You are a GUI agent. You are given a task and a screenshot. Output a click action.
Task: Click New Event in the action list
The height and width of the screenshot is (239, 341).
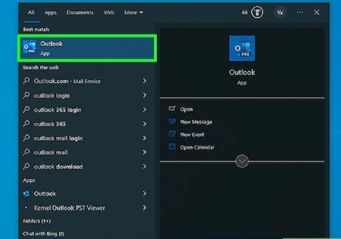(192, 135)
